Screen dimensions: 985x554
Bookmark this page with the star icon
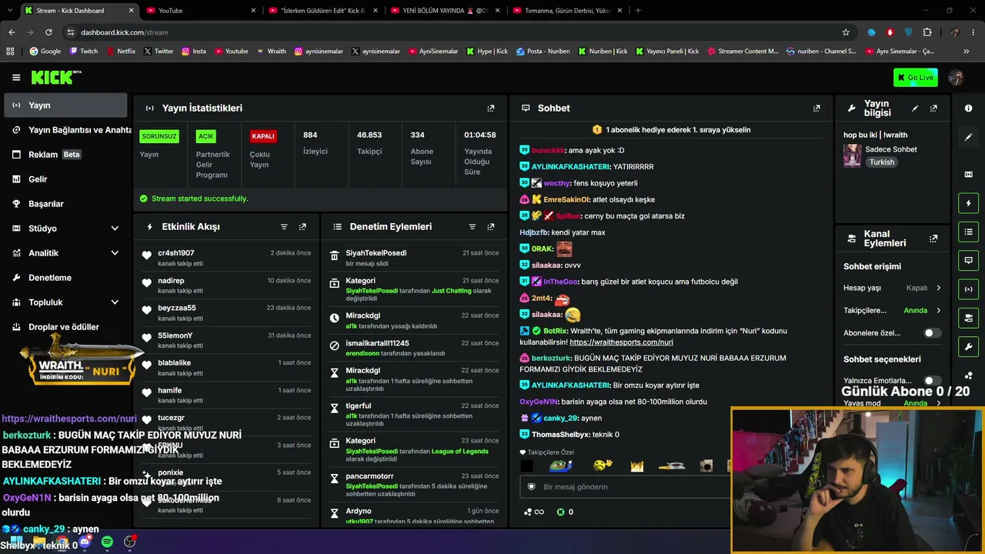(x=846, y=32)
